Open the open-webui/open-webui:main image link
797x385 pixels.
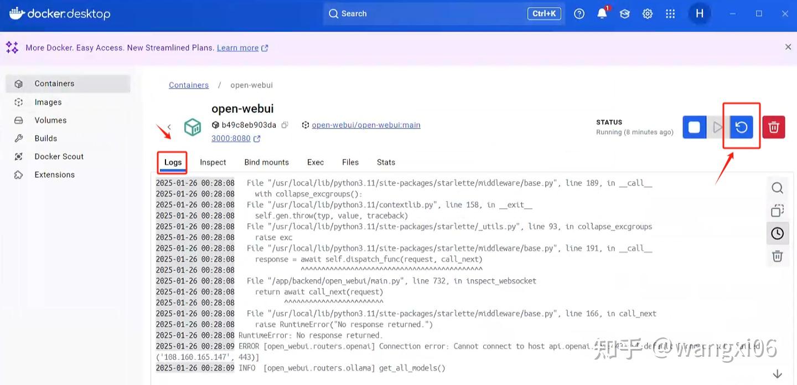[366, 125]
